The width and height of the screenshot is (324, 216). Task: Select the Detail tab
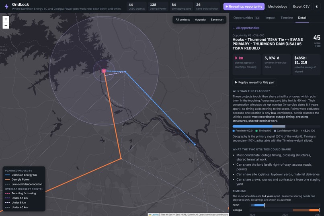click(302, 18)
